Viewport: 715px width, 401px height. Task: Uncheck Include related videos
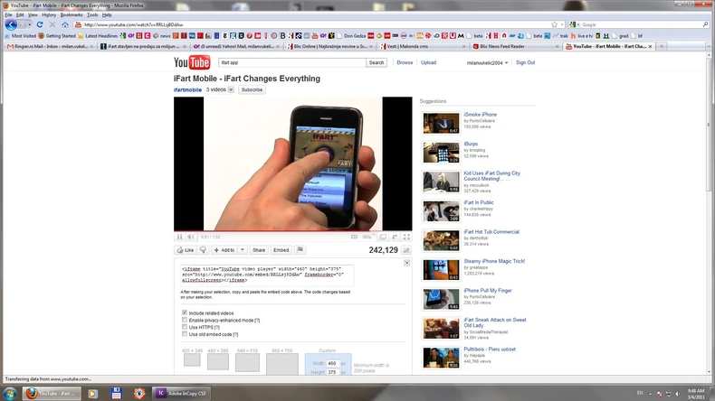point(185,312)
